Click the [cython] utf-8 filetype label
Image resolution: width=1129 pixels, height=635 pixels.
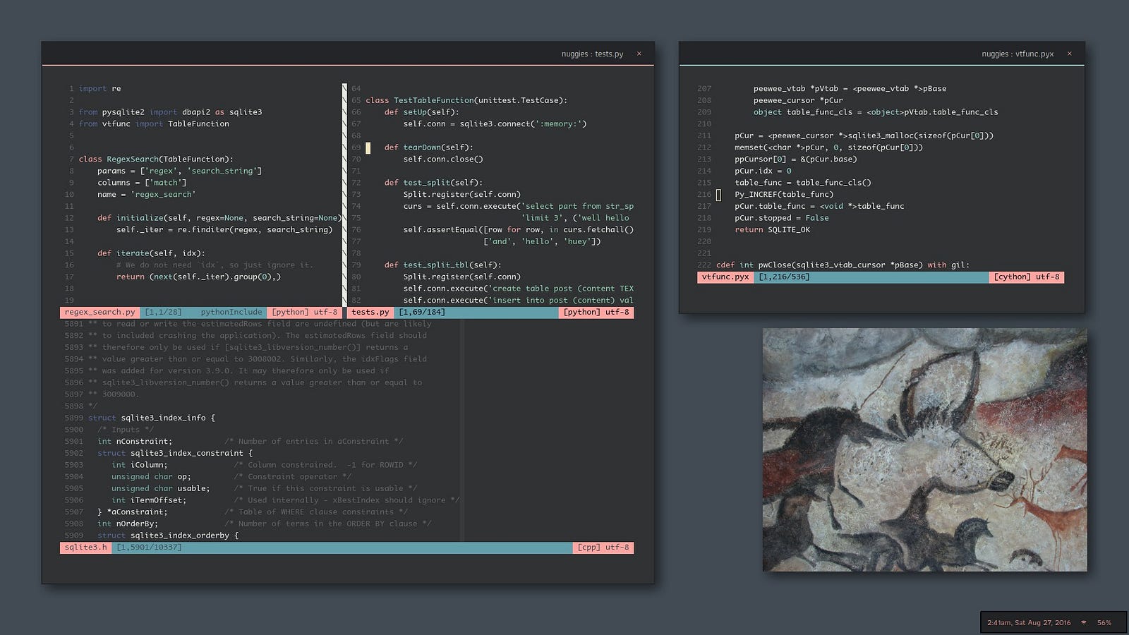[x=1027, y=277]
